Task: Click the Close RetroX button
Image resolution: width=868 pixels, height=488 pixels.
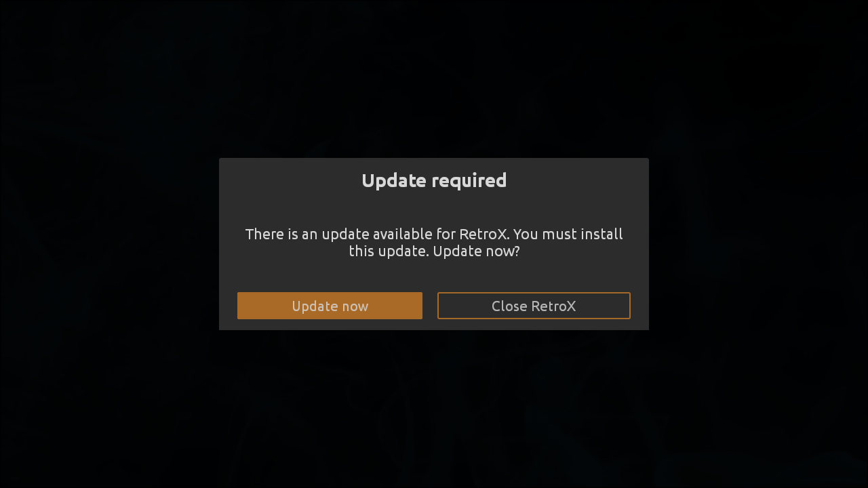Action: pos(534,306)
